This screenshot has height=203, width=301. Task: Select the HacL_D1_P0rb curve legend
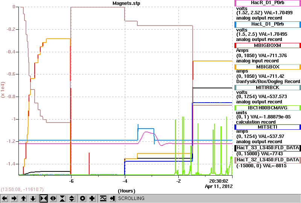pyautogui.click(x=268, y=24)
